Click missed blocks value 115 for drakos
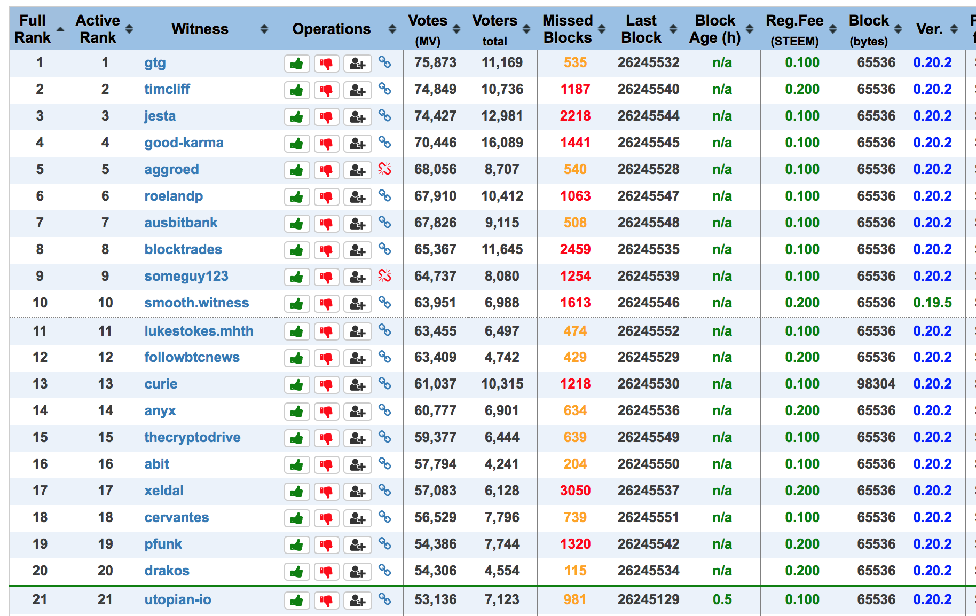 (x=575, y=571)
